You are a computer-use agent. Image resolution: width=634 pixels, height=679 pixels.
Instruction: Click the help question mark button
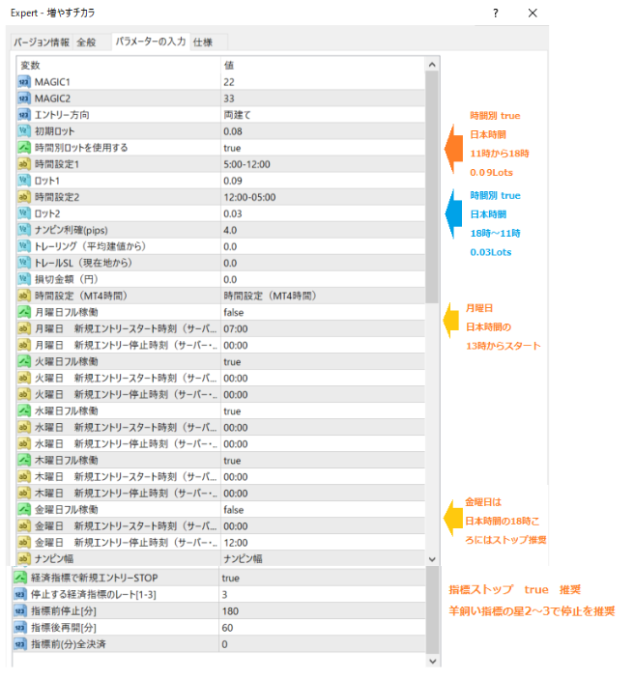click(496, 14)
